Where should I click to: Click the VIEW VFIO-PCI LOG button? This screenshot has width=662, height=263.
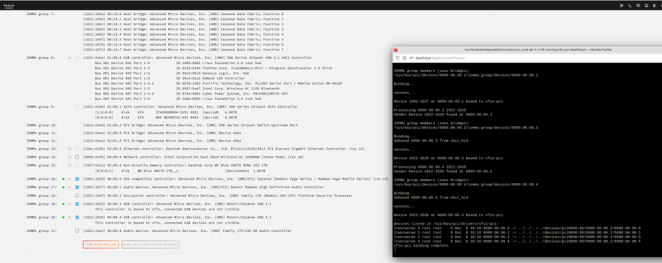101,244
